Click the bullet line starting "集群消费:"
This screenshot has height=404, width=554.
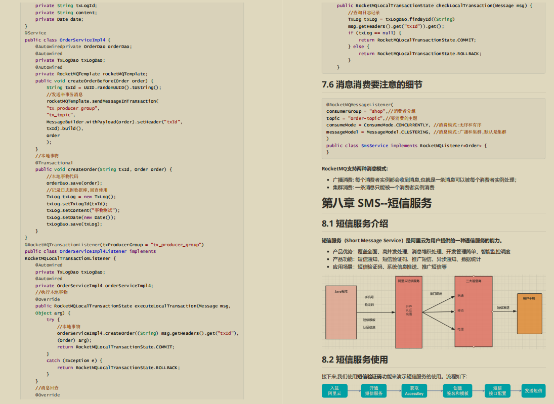coord(383,188)
